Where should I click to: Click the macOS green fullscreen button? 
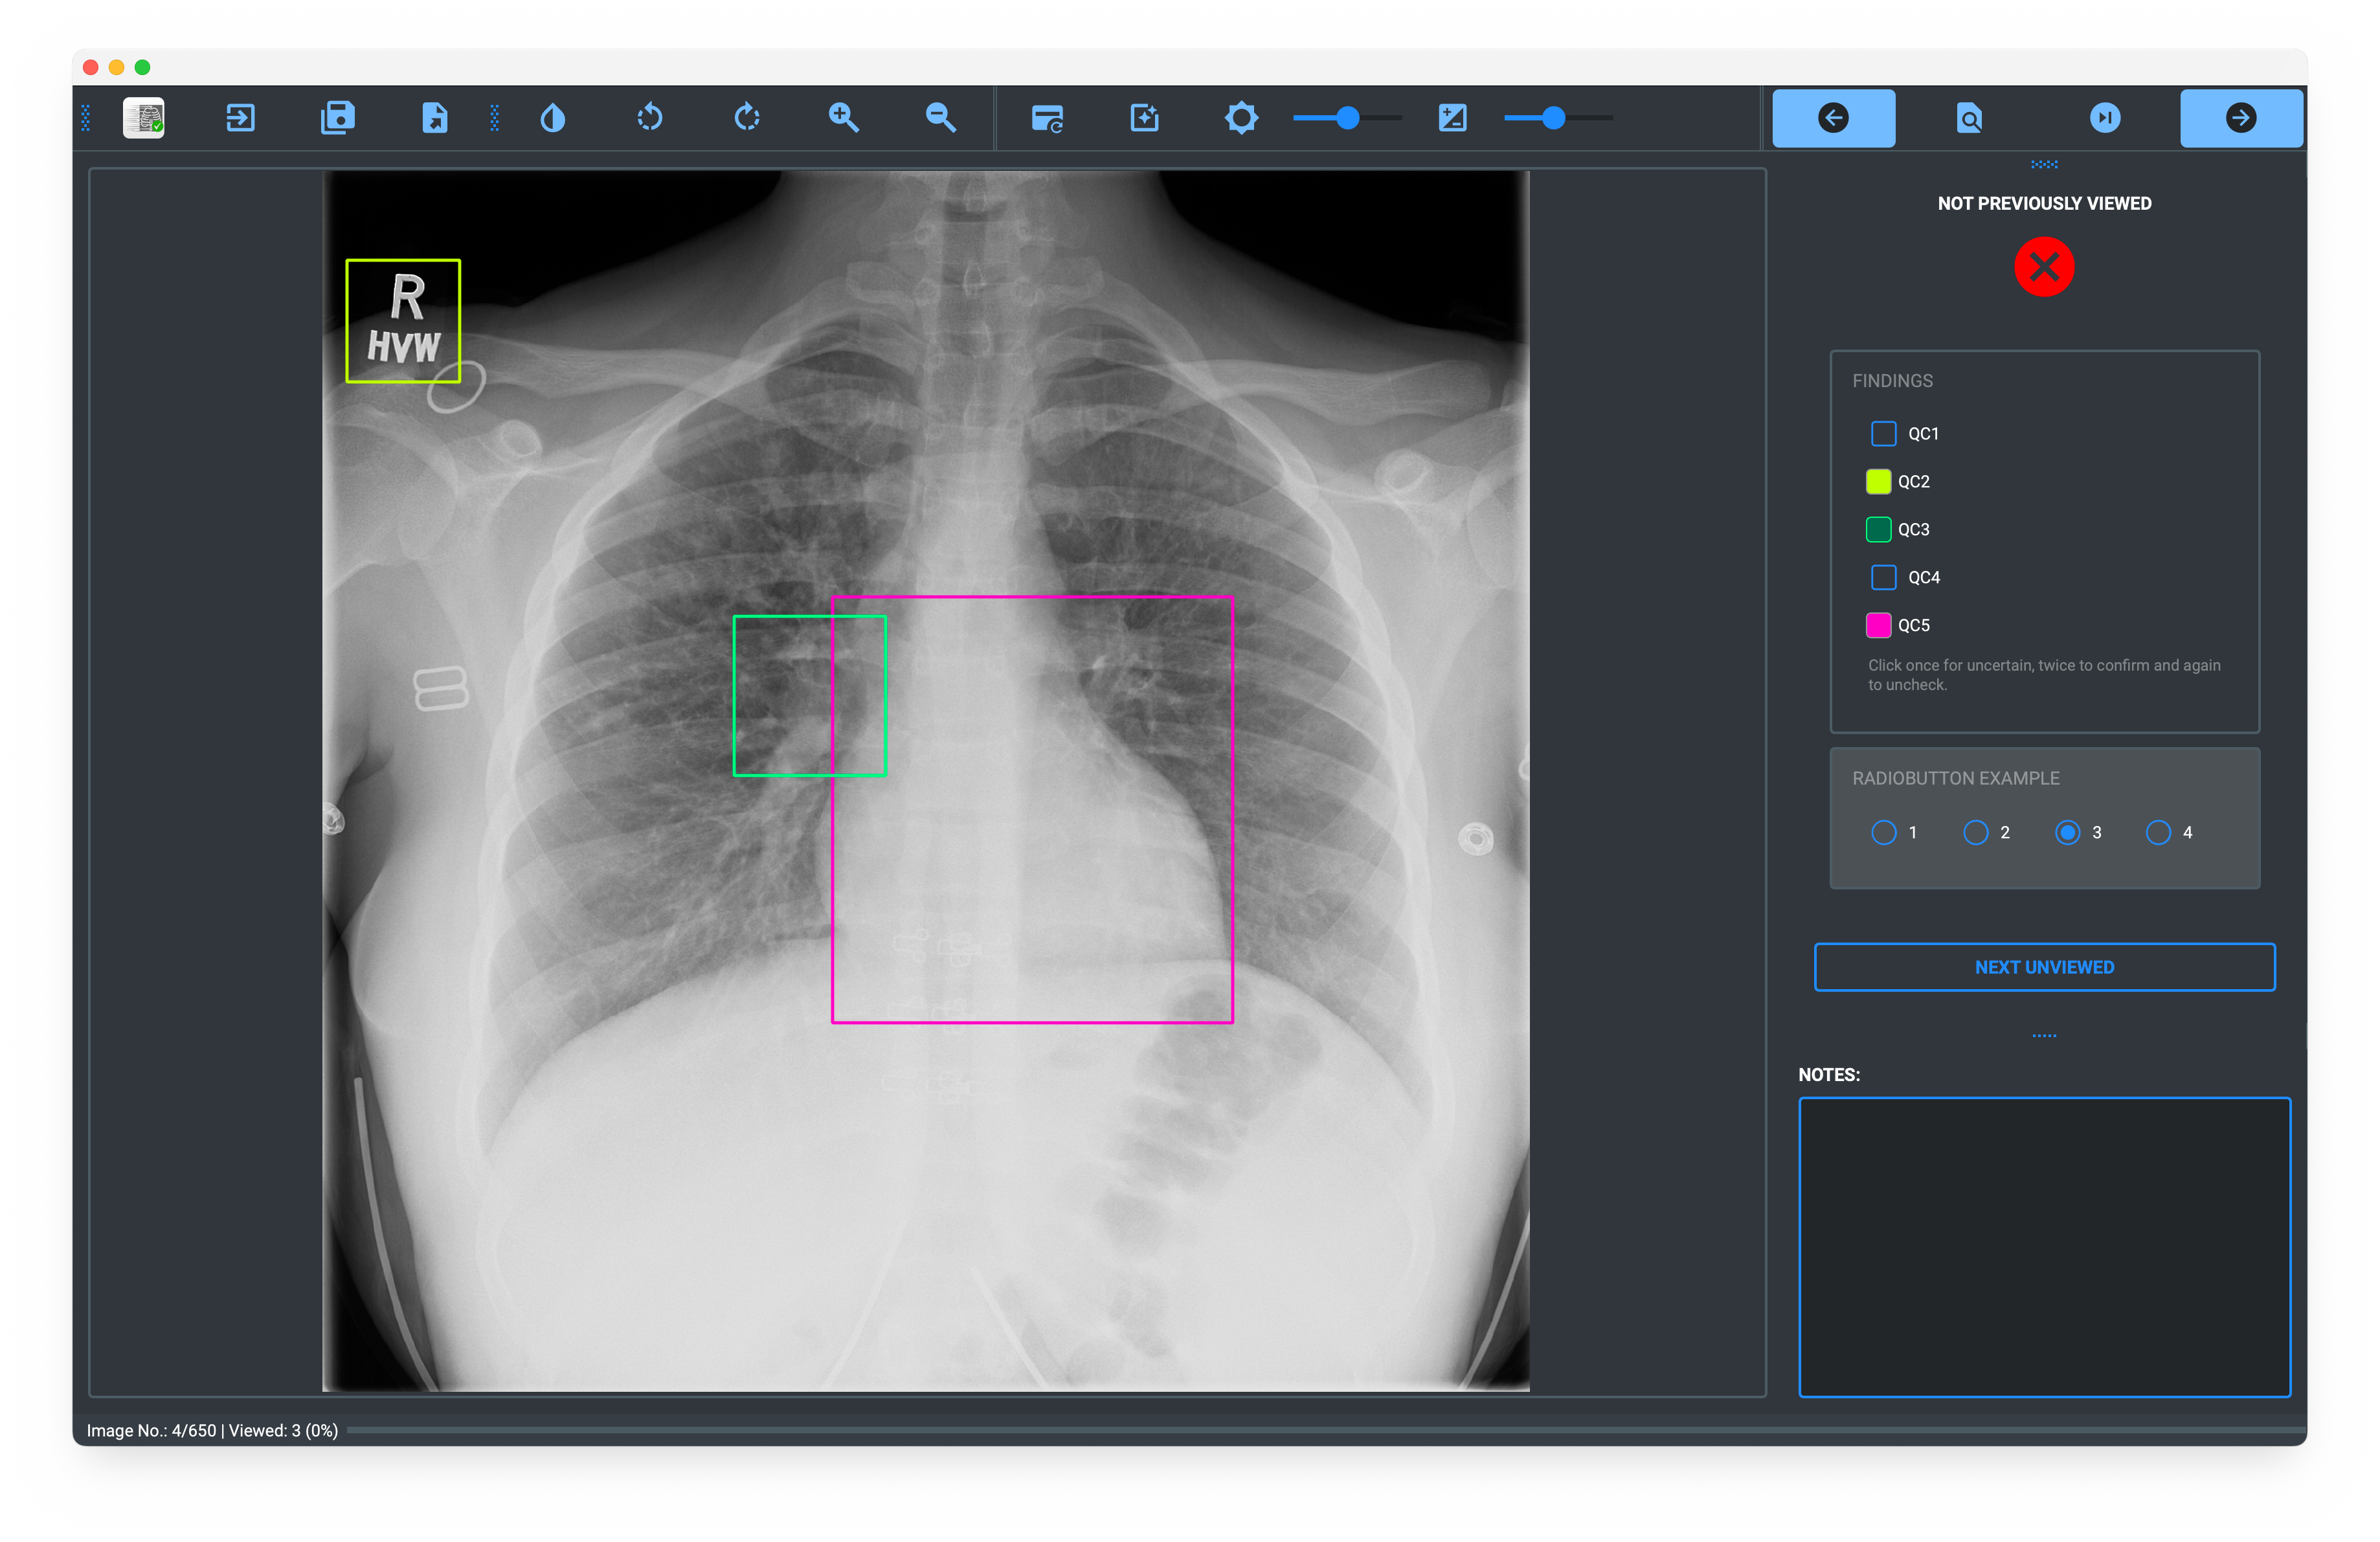pyautogui.click(x=143, y=67)
